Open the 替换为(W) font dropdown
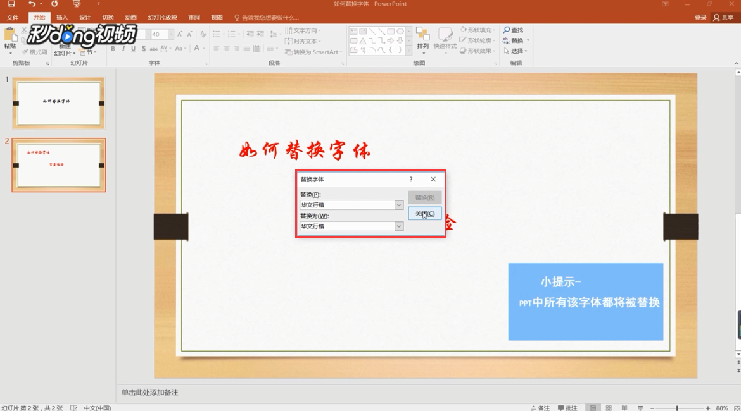Viewport: 741px width, 411px height. click(x=398, y=226)
